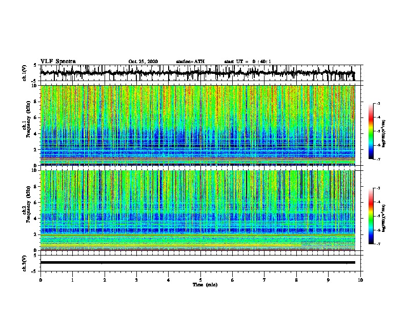The height and width of the screenshot is (314, 406).
Task: Click the ch.3 flat black voltage trace
Action: point(197,263)
